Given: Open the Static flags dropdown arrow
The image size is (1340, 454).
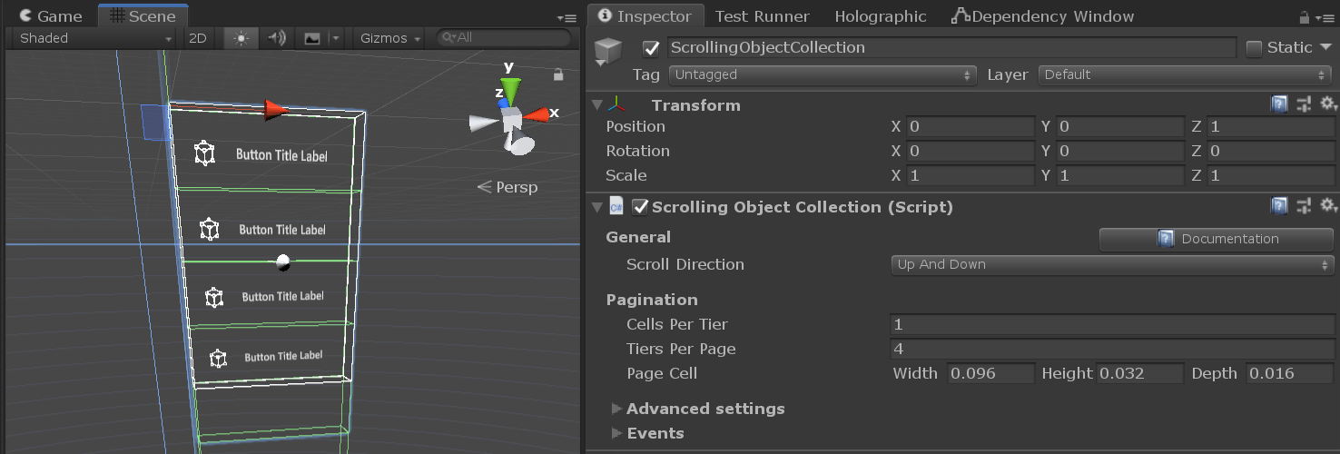Looking at the screenshot, I should 1325,47.
